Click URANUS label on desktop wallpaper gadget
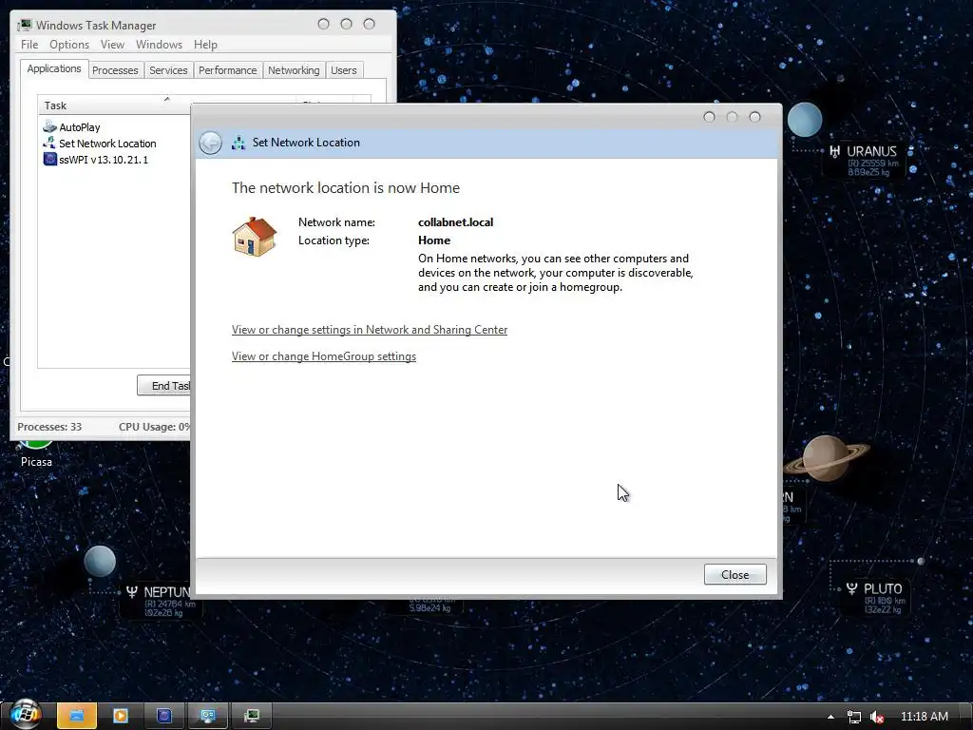 (871, 151)
